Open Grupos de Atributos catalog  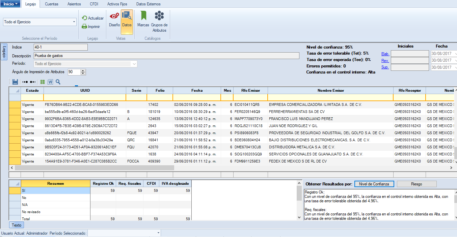pyautogui.click(x=159, y=21)
